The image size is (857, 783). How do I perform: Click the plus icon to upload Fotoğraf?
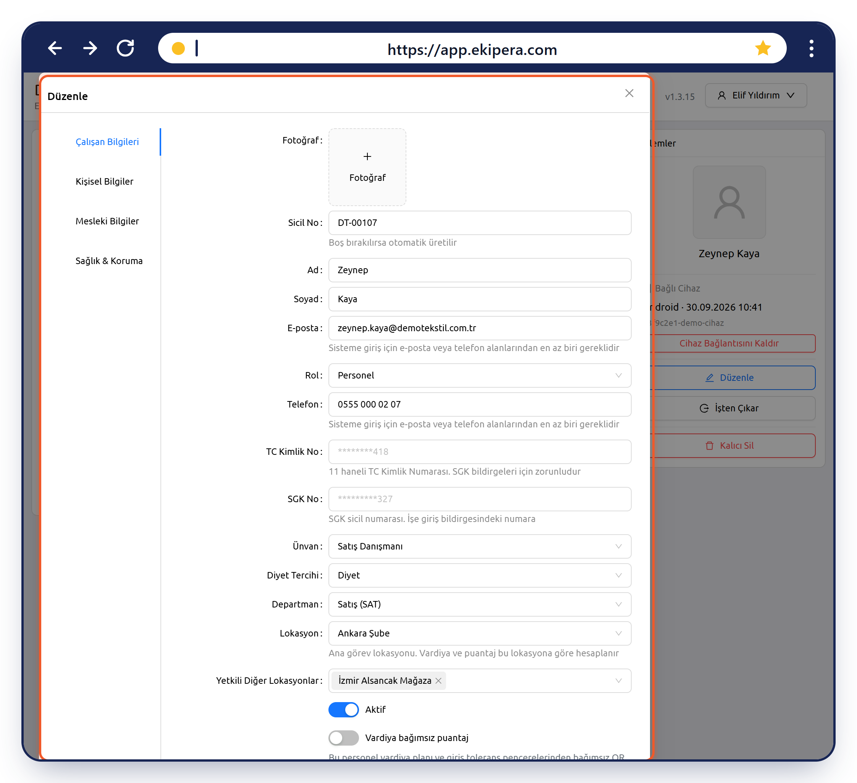point(367,157)
